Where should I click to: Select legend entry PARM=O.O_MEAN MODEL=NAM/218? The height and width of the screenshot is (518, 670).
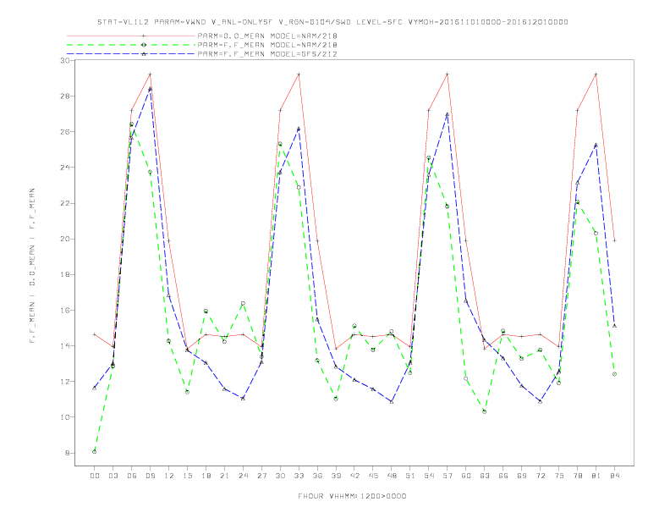(267, 36)
